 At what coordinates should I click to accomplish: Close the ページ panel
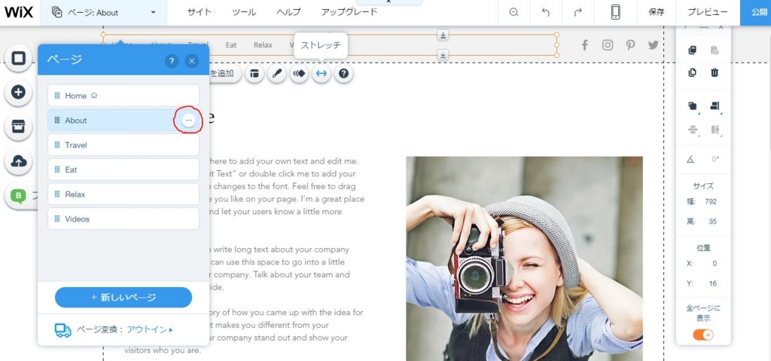click(x=192, y=61)
